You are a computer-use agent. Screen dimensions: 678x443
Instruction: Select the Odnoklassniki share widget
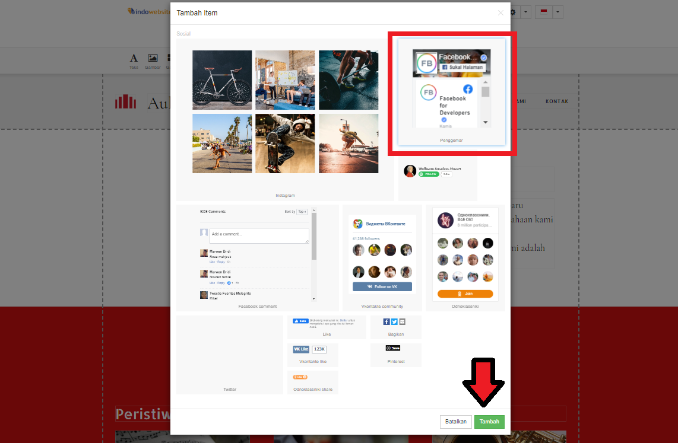[x=313, y=383]
